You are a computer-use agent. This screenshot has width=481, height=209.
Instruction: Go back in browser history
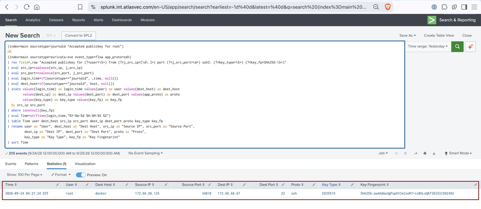click(x=7, y=7)
